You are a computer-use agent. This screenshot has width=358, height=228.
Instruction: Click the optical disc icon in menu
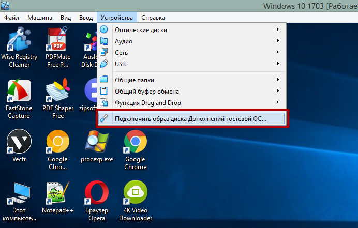point(104,29)
